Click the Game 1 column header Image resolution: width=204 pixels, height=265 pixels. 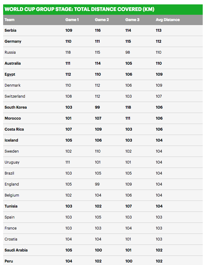[x=72, y=19]
